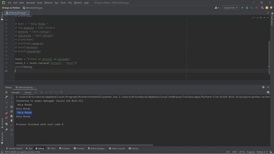Image resolution: width=274 pixels, height=154 pixels.
Task: Open the TODO tool window
Action: tap(51, 148)
